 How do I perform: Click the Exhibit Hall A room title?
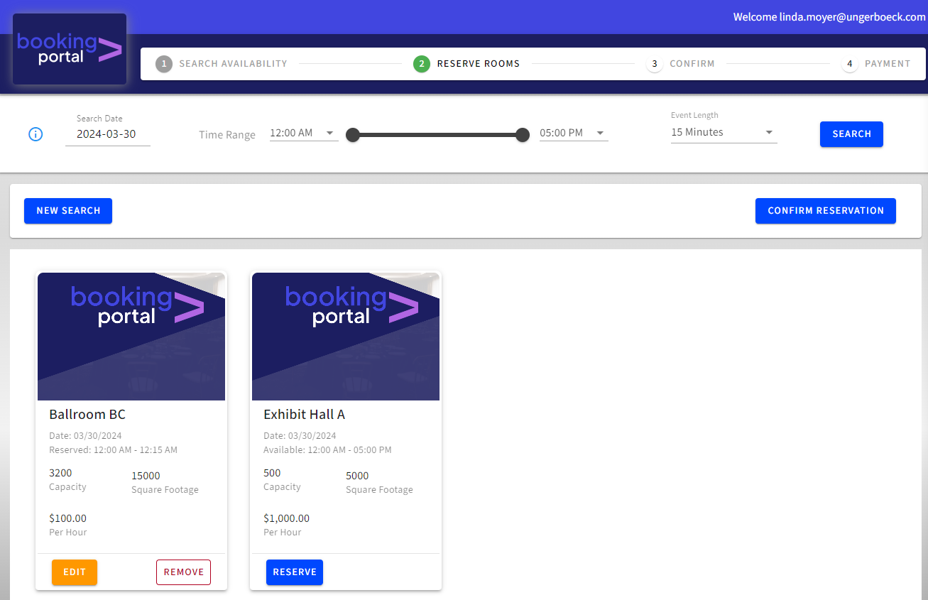(304, 415)
